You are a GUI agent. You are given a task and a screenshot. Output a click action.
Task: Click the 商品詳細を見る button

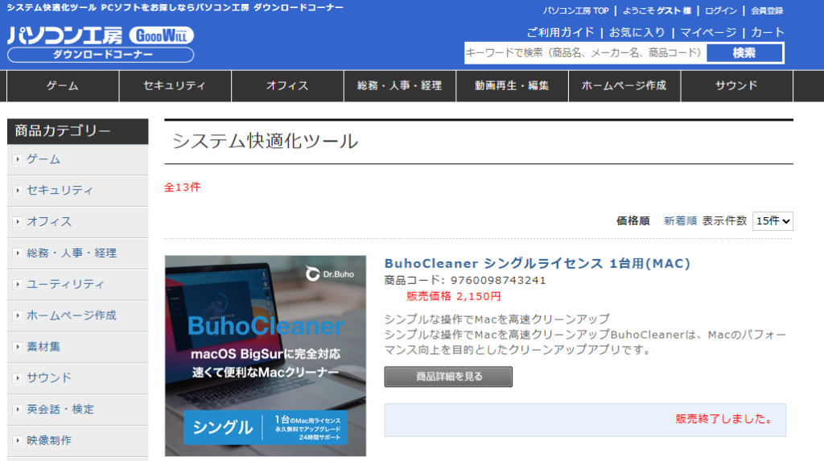tap(448, 377)
